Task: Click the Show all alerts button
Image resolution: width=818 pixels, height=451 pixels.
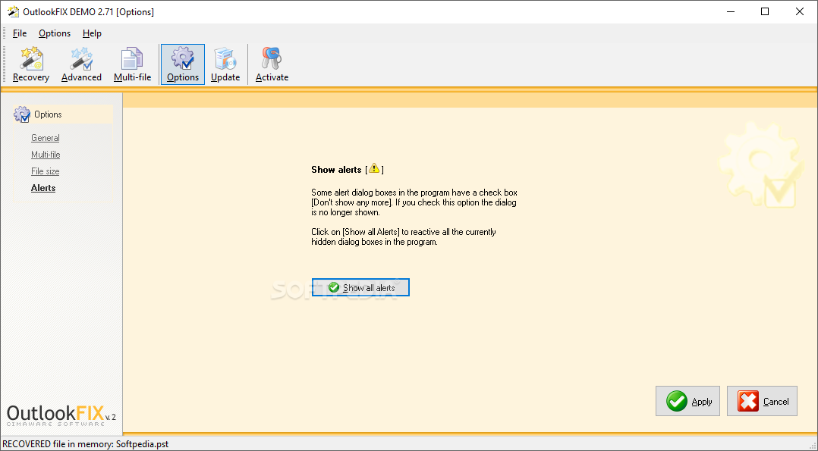Action: click(x=360, y=287)
